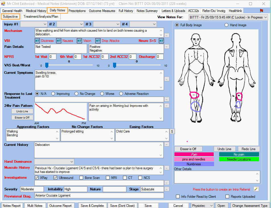Open the Mechanism field ellipsis button
This screenshot has height=208, width=271.
(x=167, y=35)
